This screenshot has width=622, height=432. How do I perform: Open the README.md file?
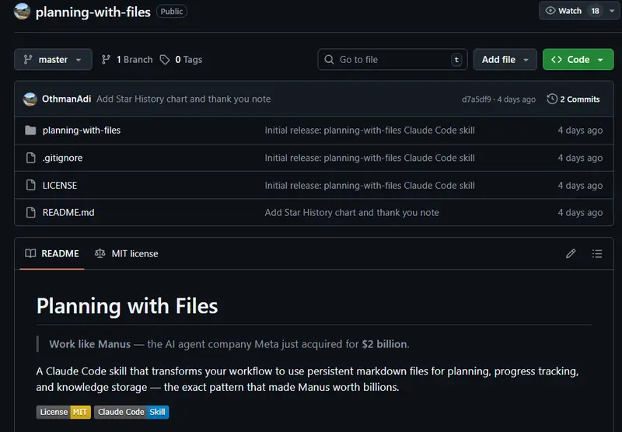coord(68,212)
